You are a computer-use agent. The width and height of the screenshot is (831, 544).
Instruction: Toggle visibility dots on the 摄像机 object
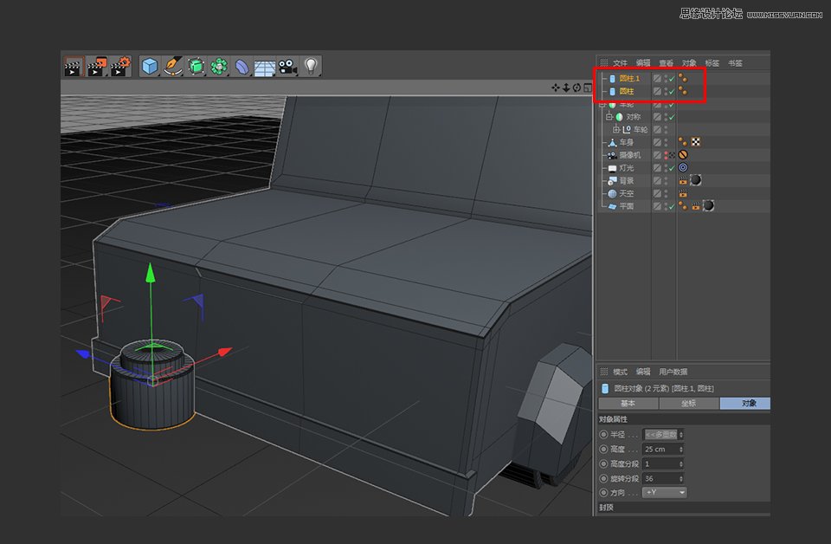(667, 154)
